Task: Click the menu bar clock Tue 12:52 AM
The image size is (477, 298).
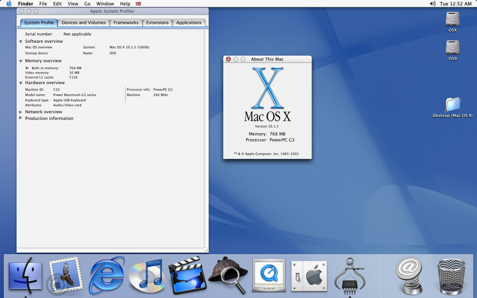Action: tap(455, 4)
